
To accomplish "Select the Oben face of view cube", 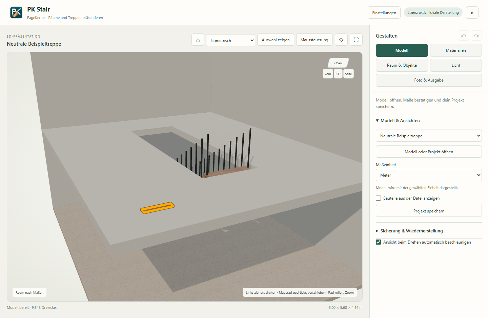I will click(338, 63).
